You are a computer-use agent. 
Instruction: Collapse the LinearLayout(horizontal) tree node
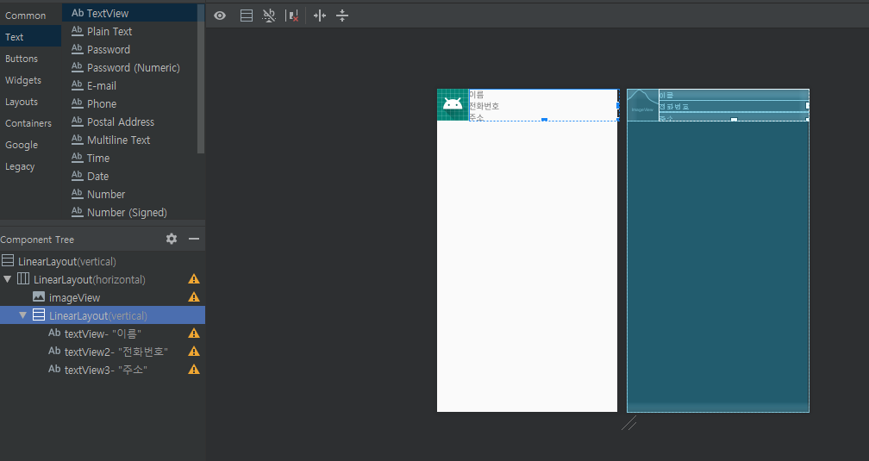point(8,279)
